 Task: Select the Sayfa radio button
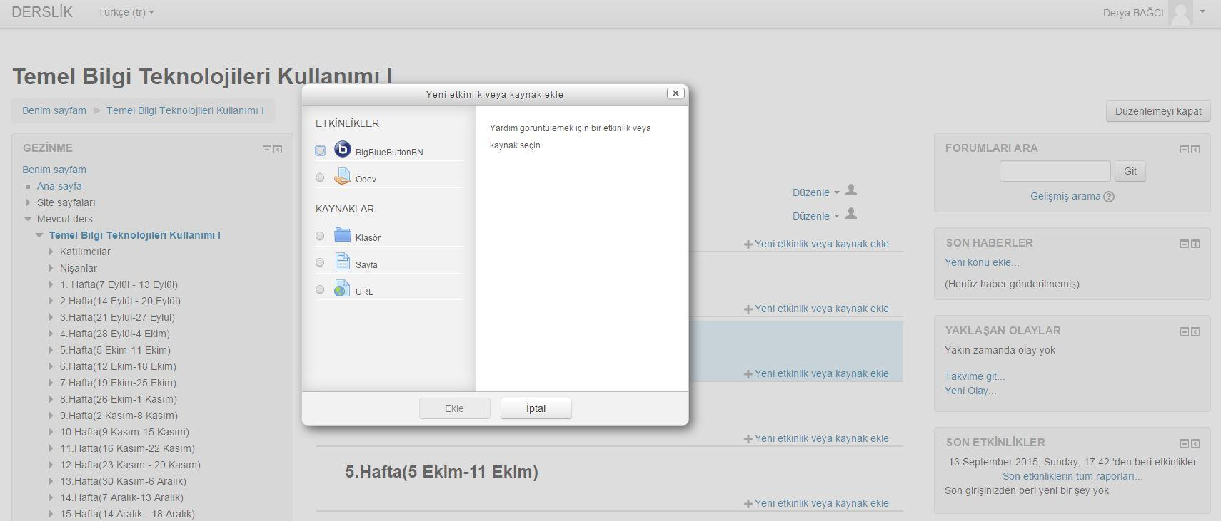tap(320, 262)
